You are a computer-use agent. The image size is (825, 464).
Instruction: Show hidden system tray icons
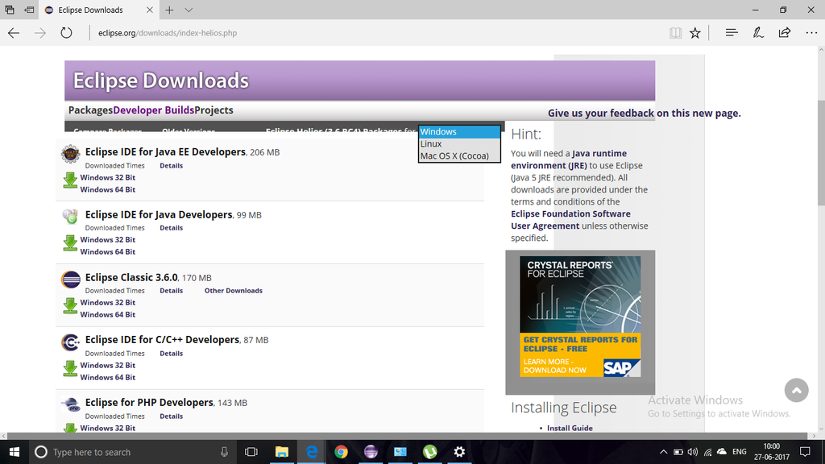coord(664,452)
